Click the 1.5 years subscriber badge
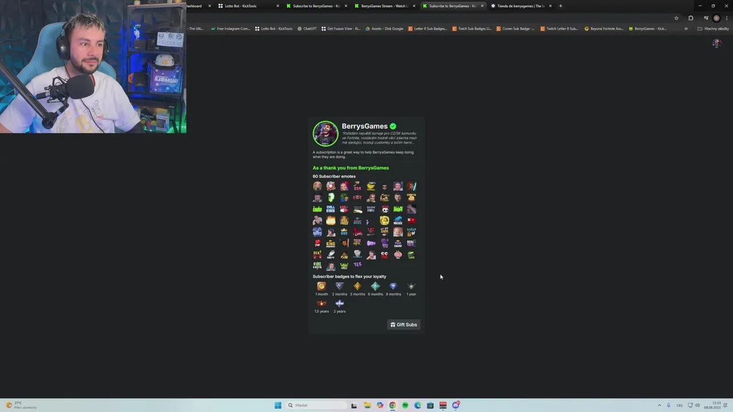Screen dimensions: 733x412 (322, 303)
